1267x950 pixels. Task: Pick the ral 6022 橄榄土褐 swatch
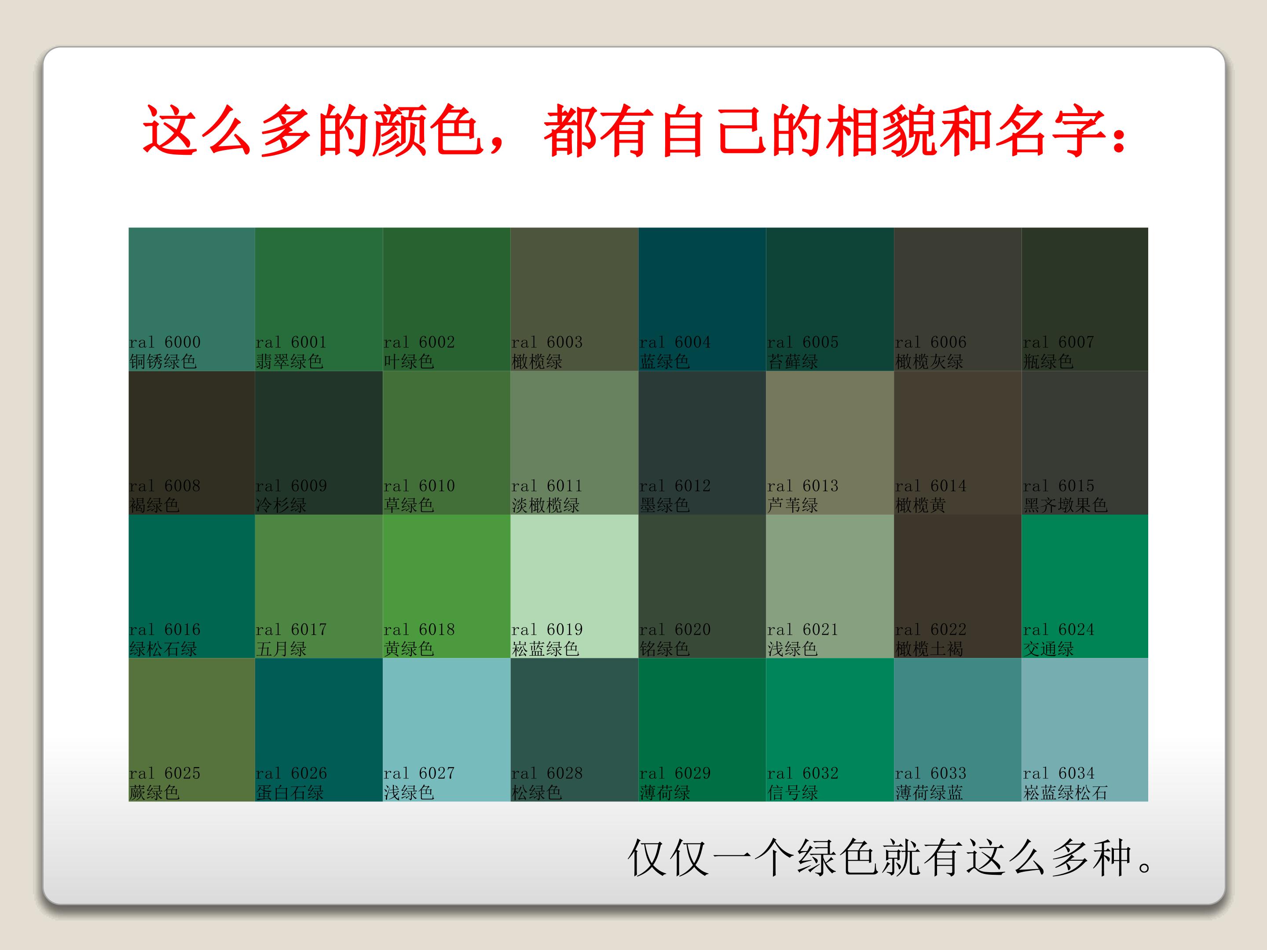pyautogui.click(x=958, y=586)
